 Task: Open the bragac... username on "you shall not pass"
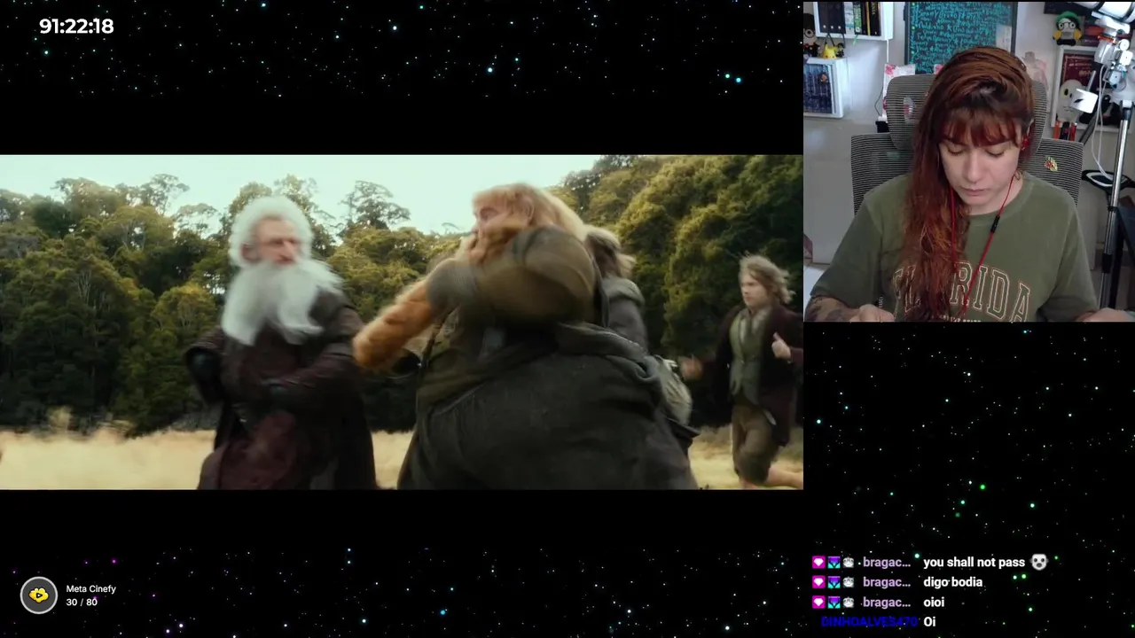pos(887,563)
